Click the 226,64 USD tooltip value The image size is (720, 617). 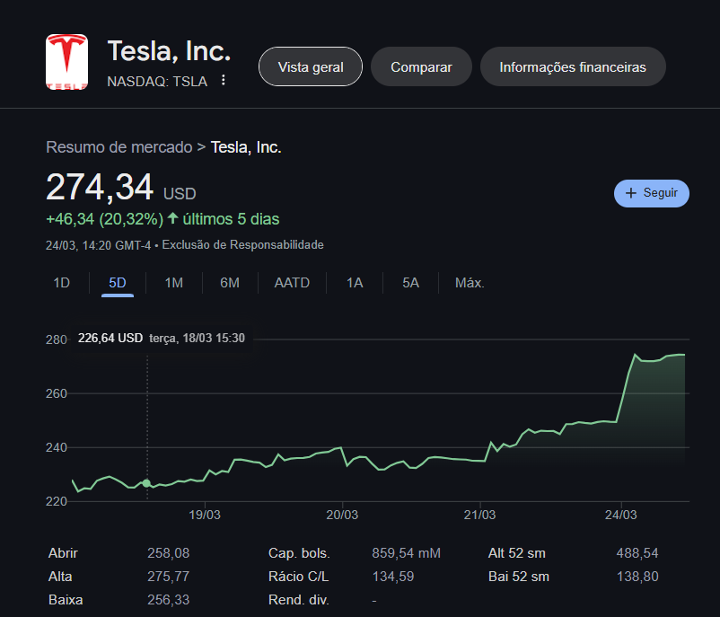[x=110, y=338]
